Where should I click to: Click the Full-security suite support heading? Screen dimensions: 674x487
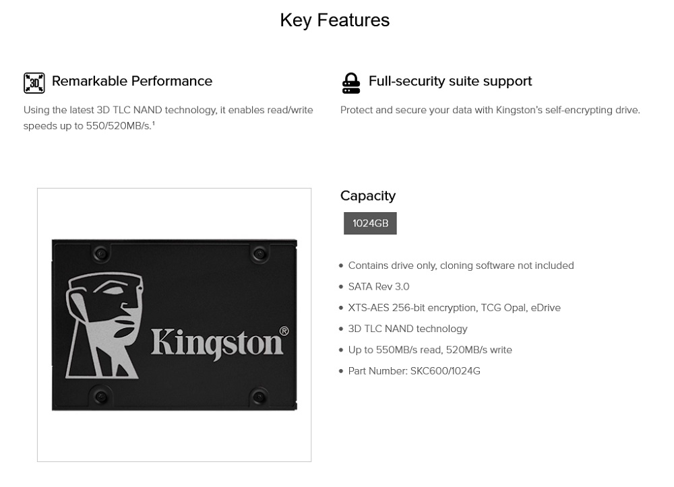tap(450, 81)
